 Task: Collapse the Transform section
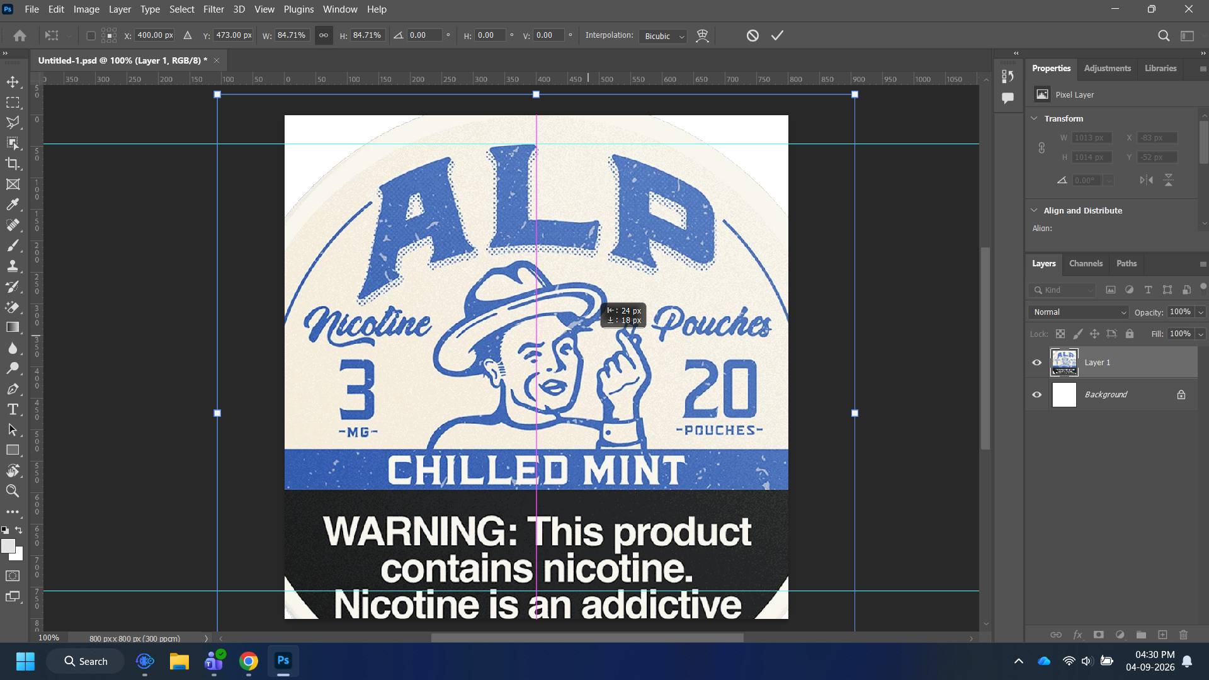[x=1034, y=118]
